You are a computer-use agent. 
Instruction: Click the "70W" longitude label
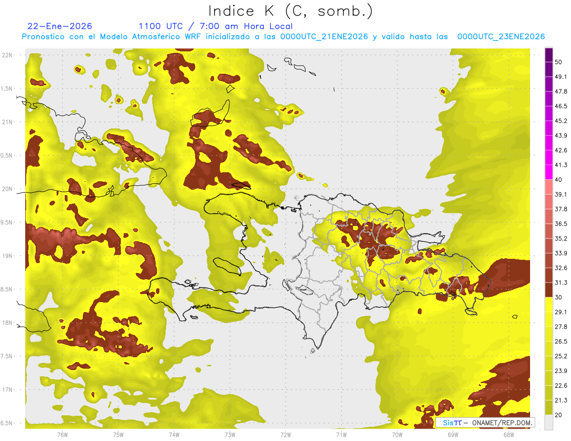pos(397,434)
